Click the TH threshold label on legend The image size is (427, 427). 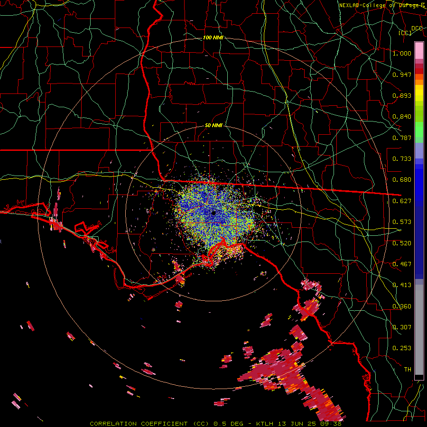coord(408,370)
